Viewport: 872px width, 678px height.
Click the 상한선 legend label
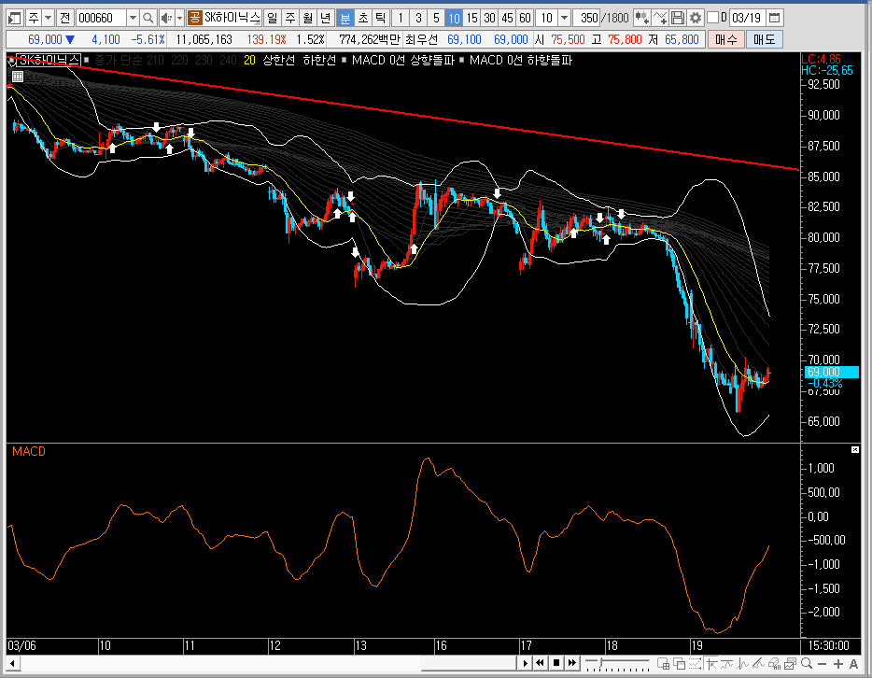[278, 60]
